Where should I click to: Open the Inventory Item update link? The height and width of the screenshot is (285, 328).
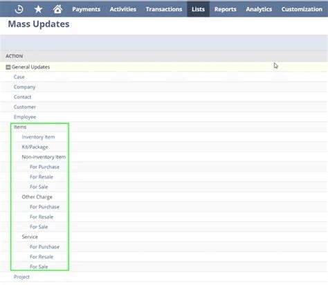coord(38,137)
